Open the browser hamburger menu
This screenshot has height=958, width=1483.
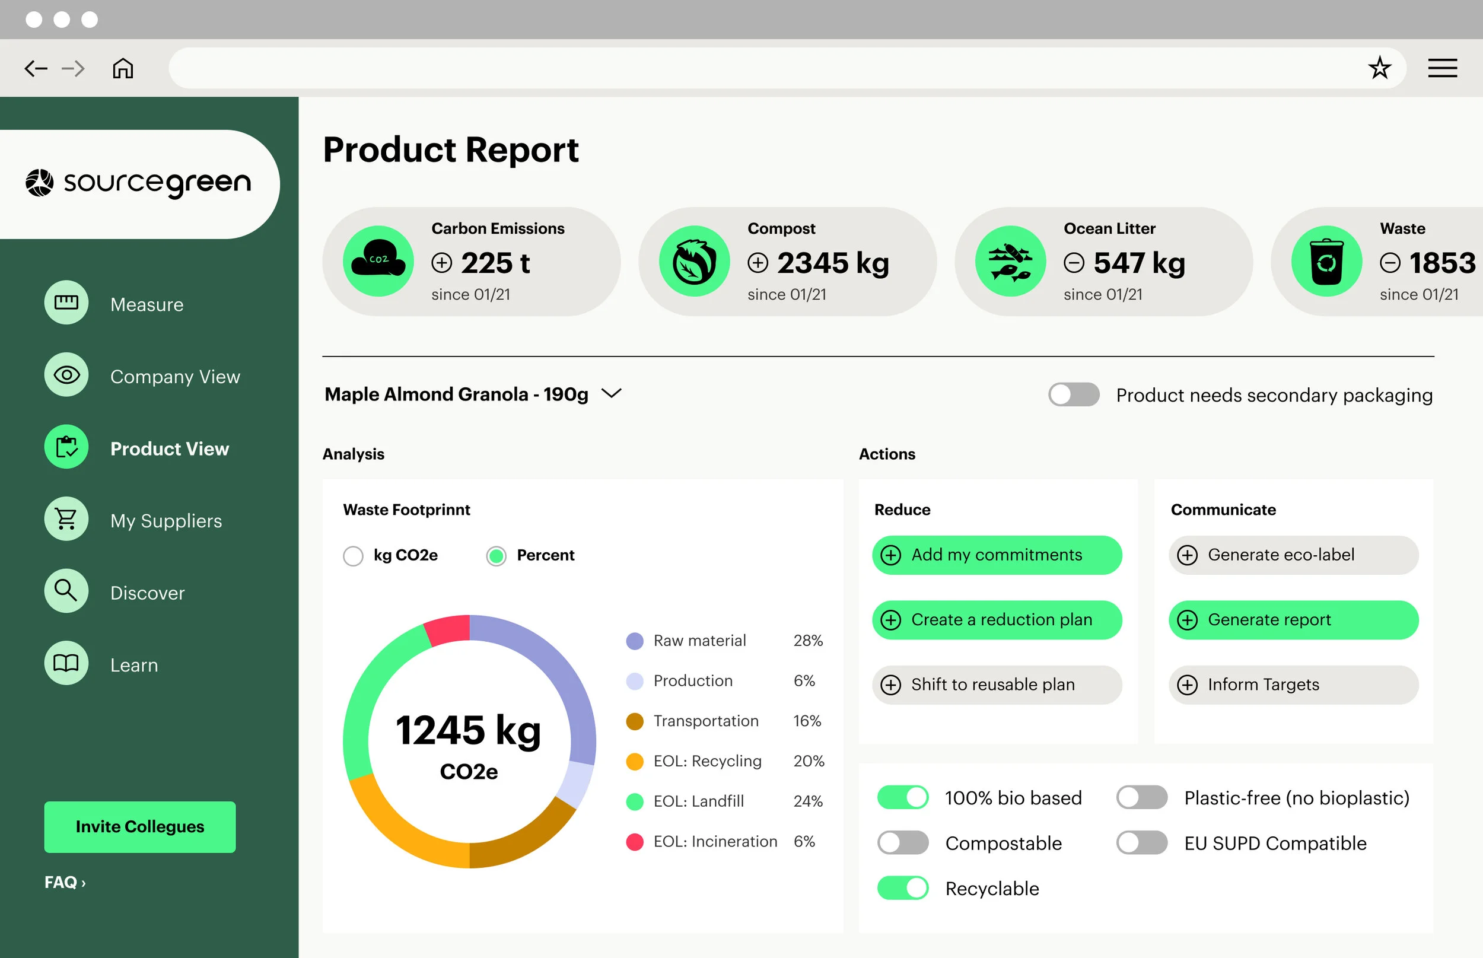point(1442,68)
